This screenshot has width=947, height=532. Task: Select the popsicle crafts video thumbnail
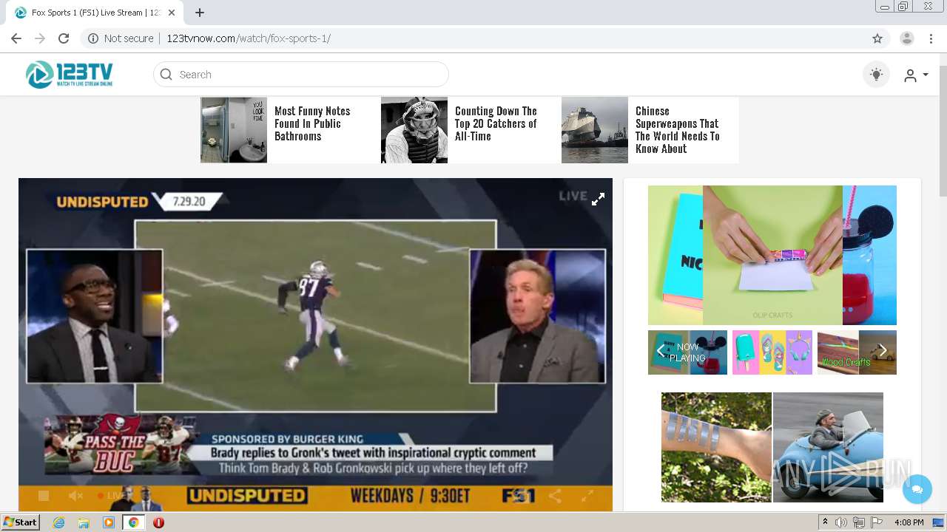click(x=772, y=352)
